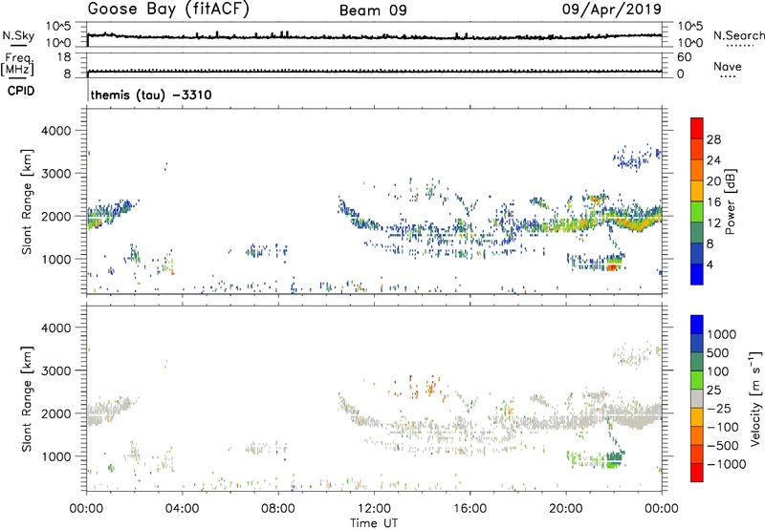This screenshot has width=765, height=529.
Task: Click the red high-power echo patch near 22:00
Action: tap(613, 266)
